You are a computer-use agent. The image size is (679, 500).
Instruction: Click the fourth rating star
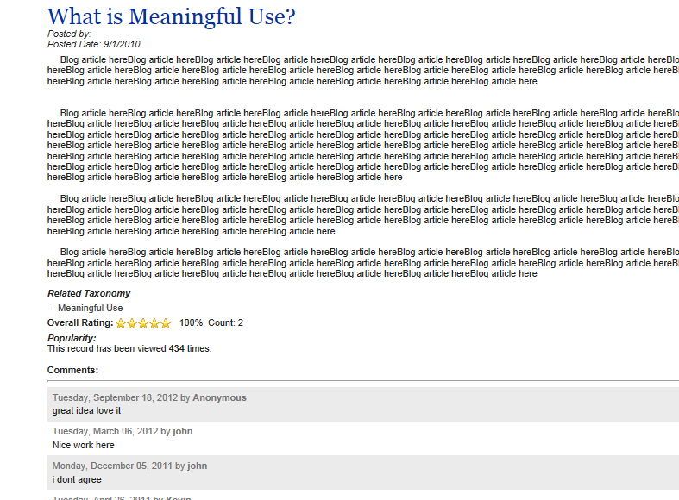point(154,323)
